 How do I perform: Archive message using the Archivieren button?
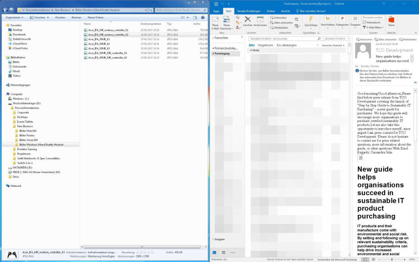260,22
